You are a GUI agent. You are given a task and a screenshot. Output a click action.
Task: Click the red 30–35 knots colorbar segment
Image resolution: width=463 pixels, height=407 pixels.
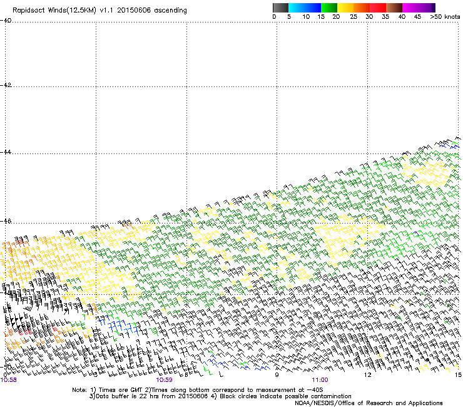tap(378, 8)
